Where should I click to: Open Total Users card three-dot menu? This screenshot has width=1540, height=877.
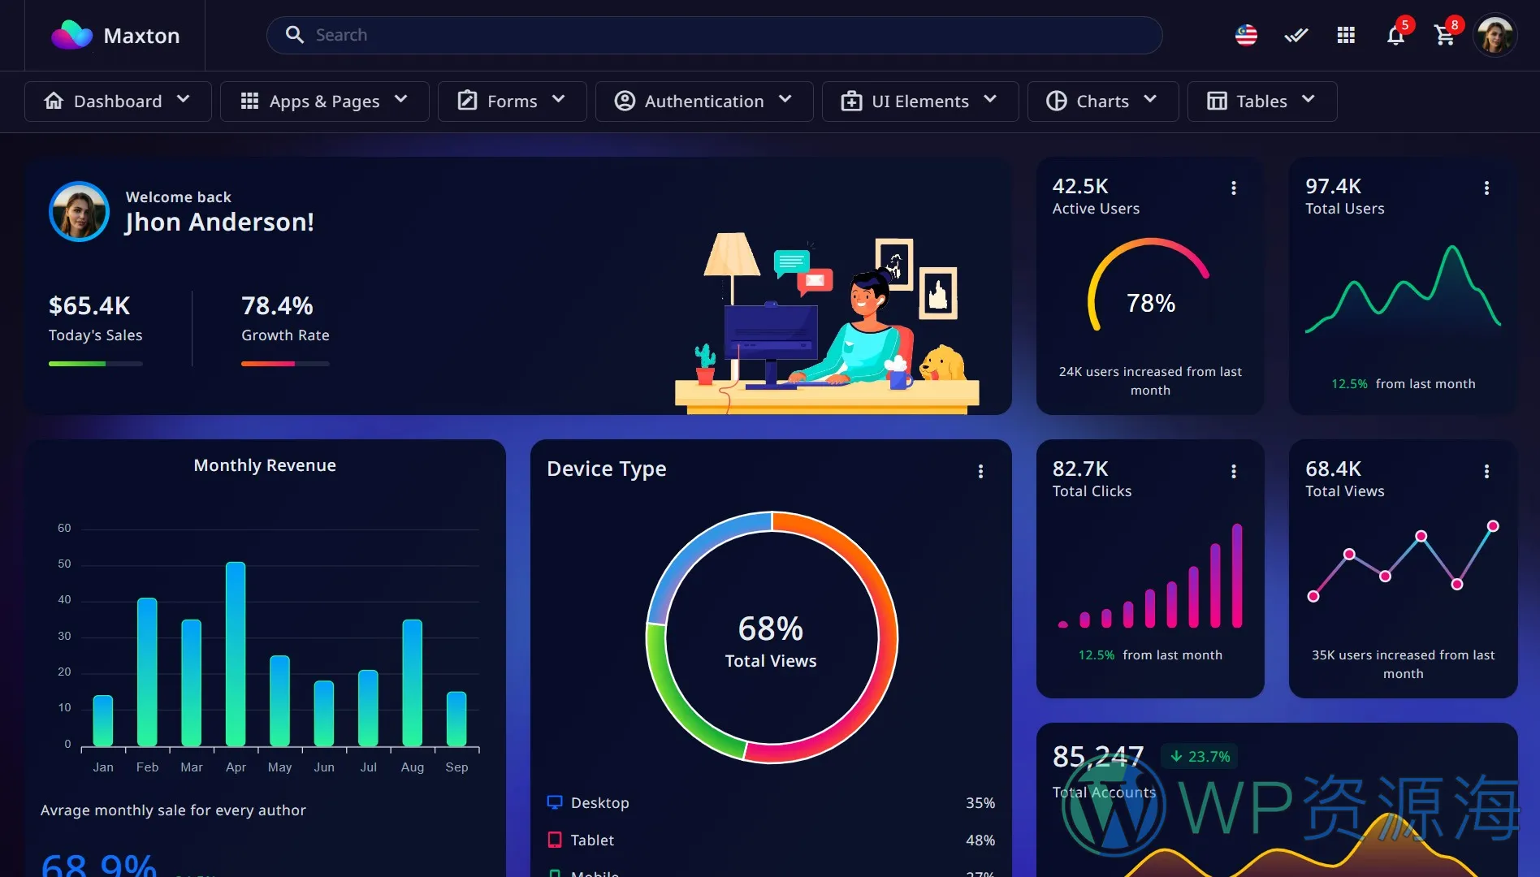click(x=1486, y=188)
